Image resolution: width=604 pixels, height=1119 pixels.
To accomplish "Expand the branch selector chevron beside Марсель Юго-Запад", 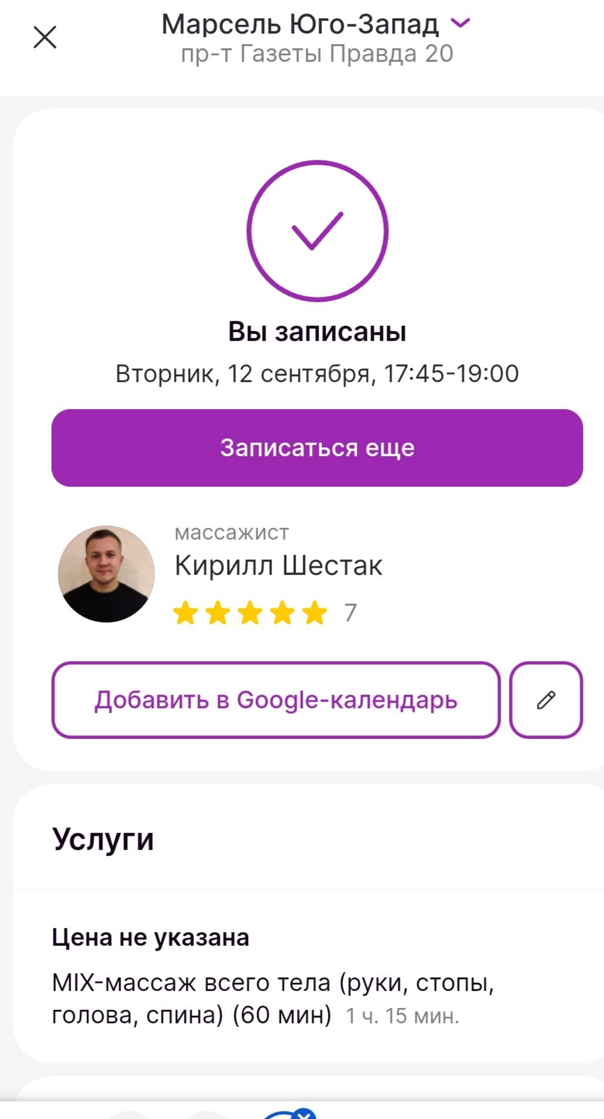I will click(x=460, y=23).
